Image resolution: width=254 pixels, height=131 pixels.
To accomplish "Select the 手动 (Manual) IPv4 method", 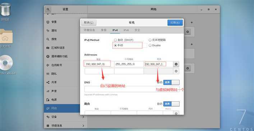I will [119, 45].
